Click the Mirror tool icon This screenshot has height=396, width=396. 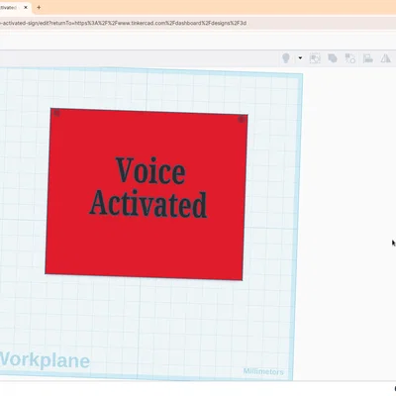(385, 58)
